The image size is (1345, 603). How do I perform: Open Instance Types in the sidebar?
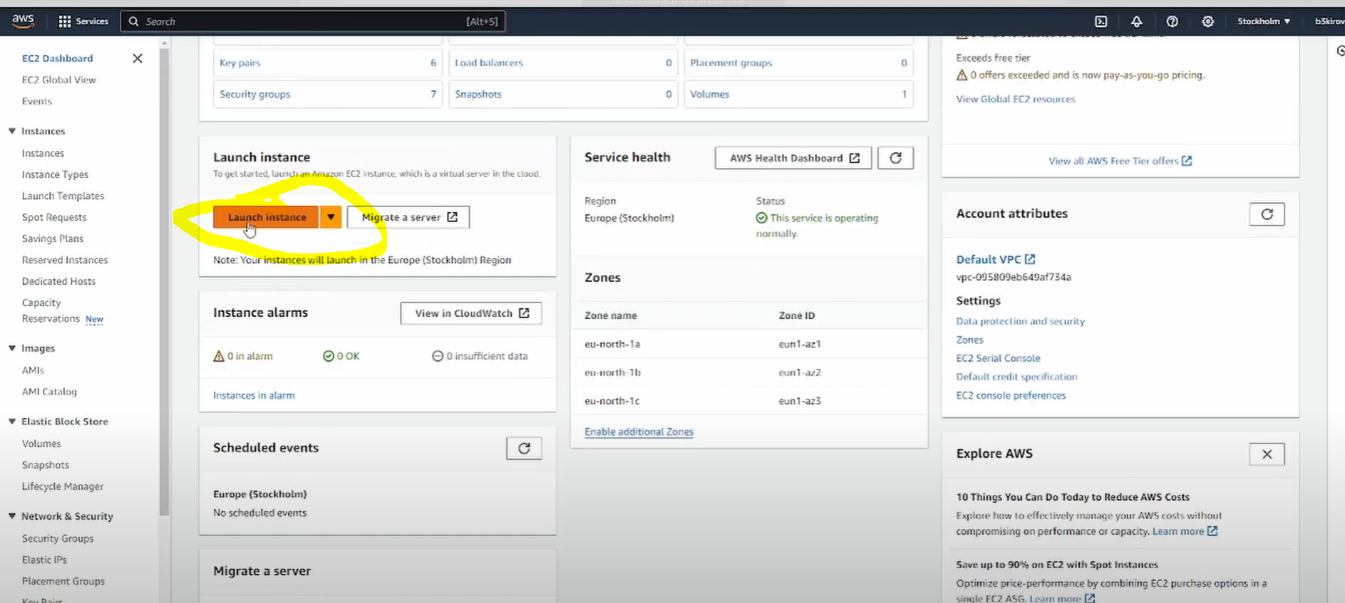(x=56, y=174)
